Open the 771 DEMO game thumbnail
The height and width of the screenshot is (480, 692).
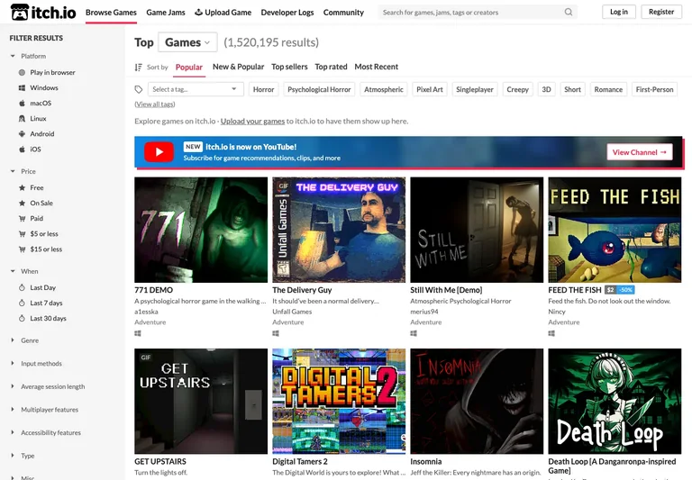click(201, 230)
